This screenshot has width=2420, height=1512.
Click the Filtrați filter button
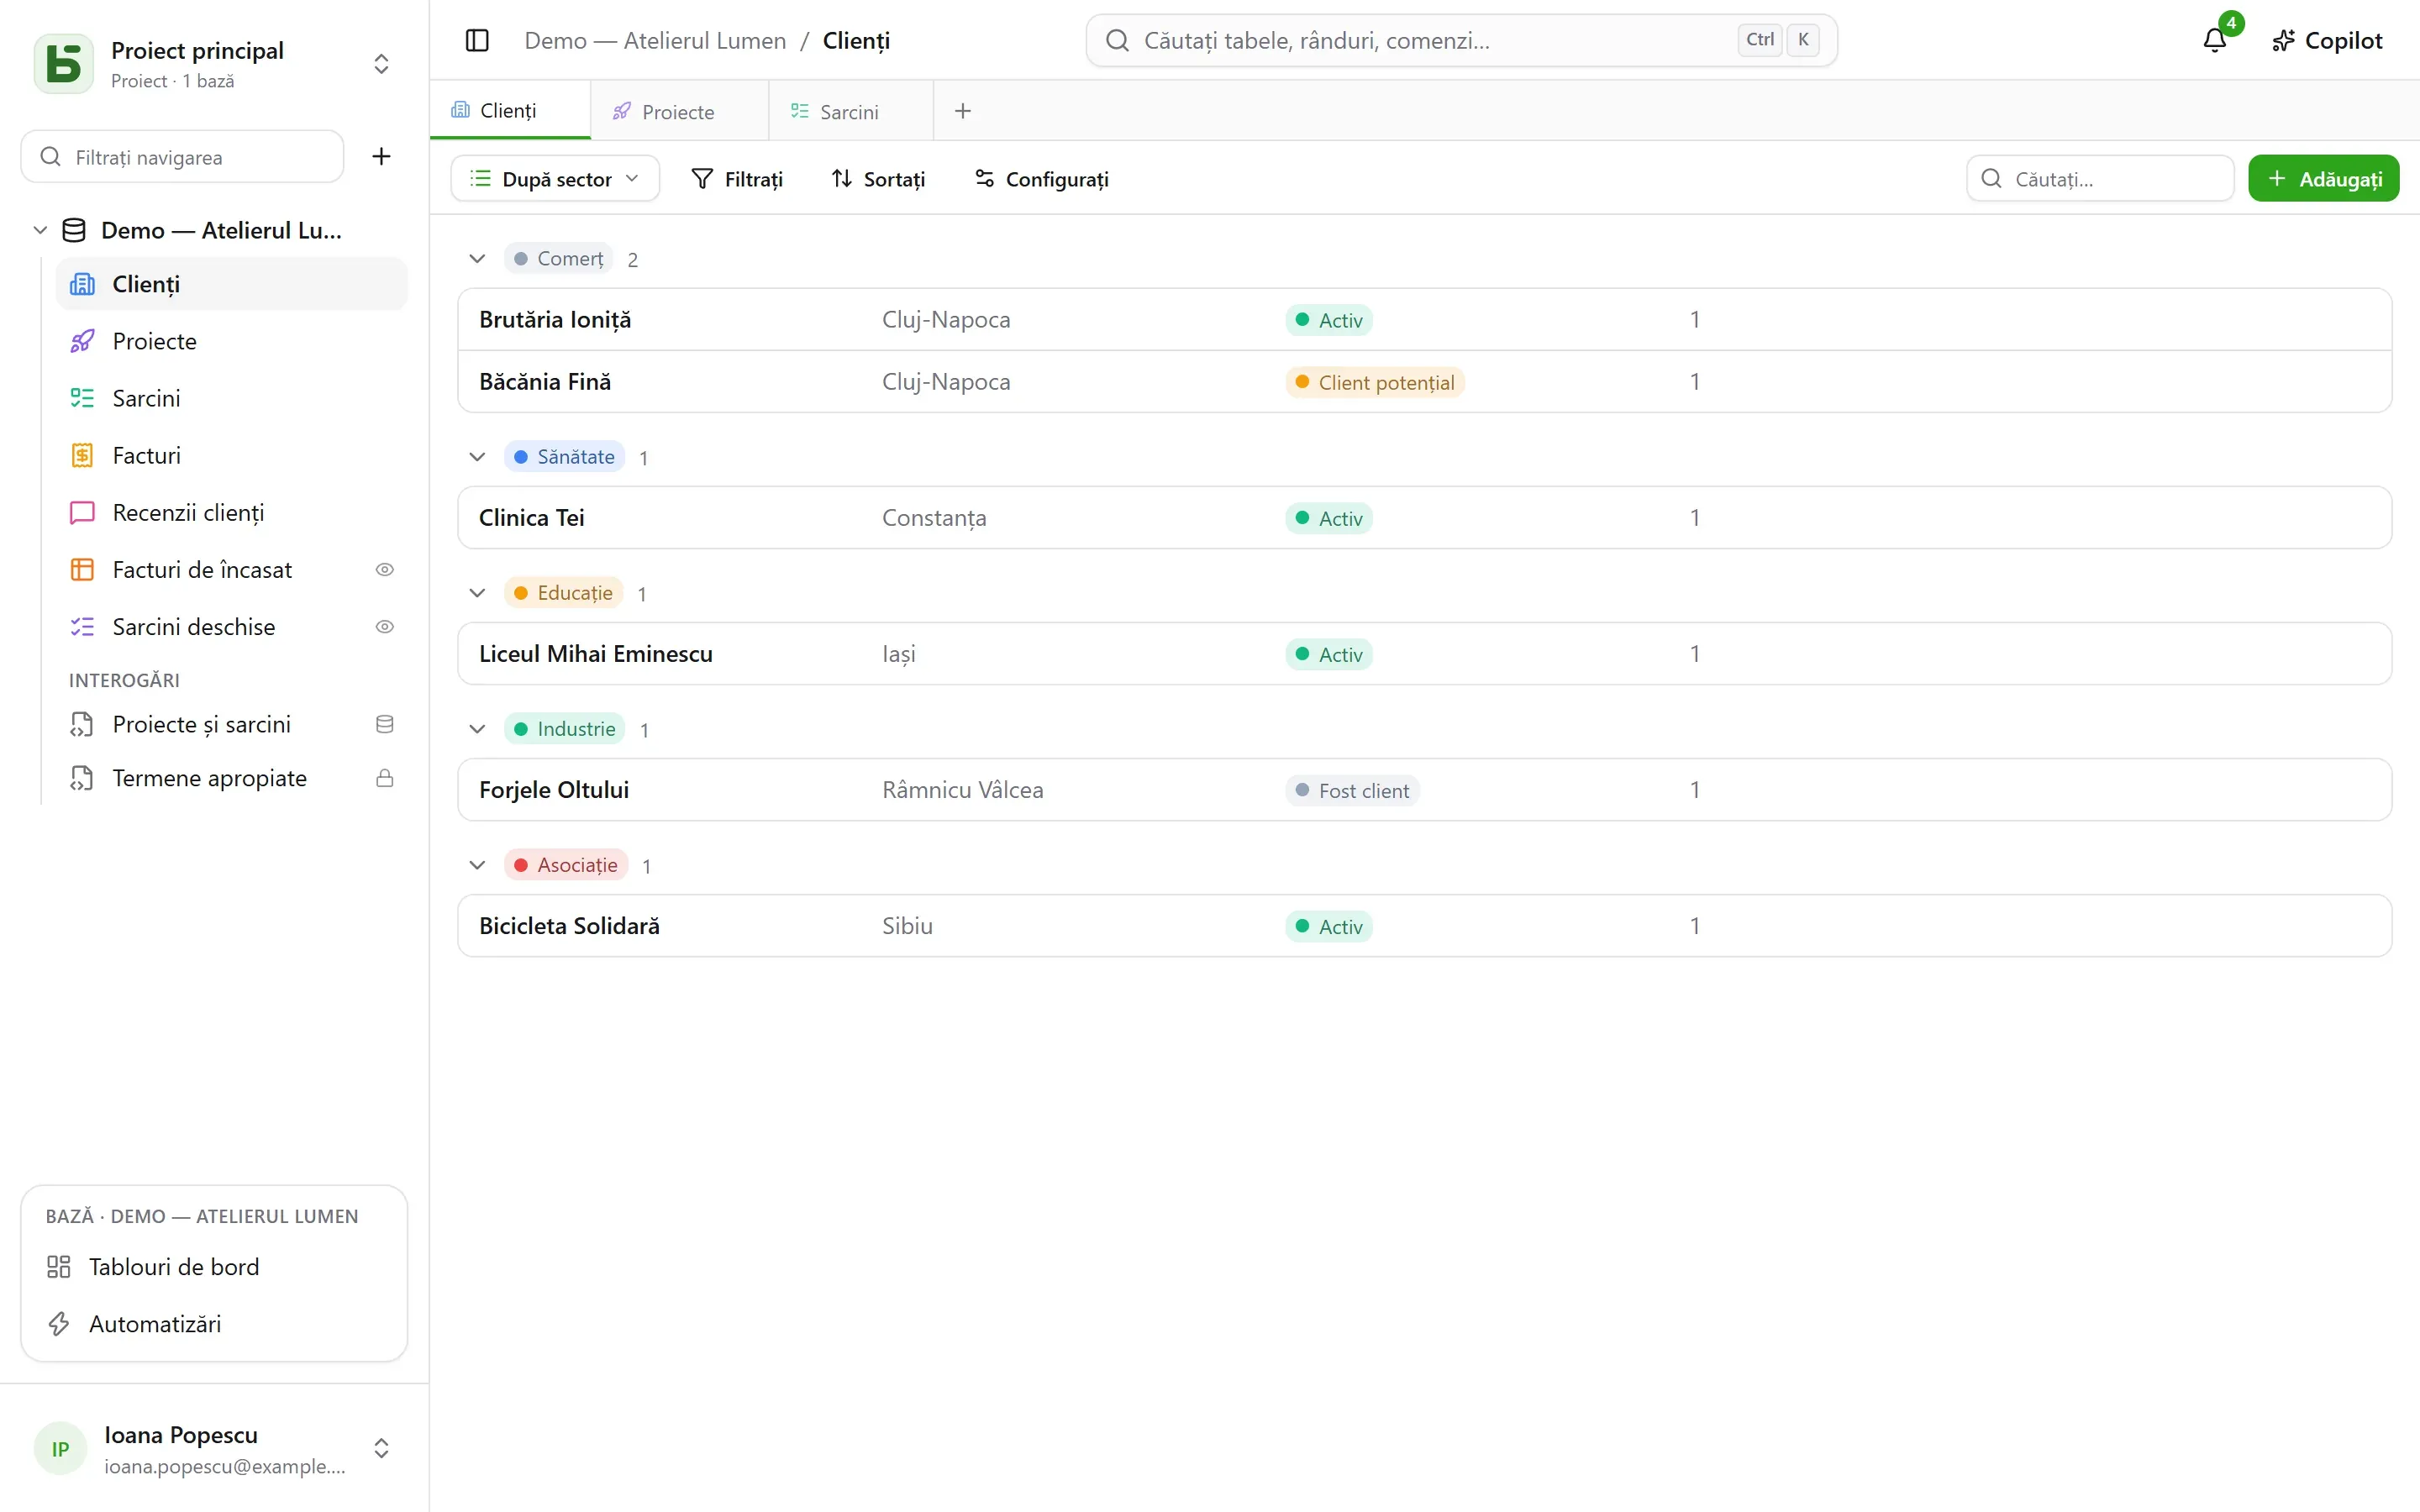pyautogui.click(x=737, y=178)
